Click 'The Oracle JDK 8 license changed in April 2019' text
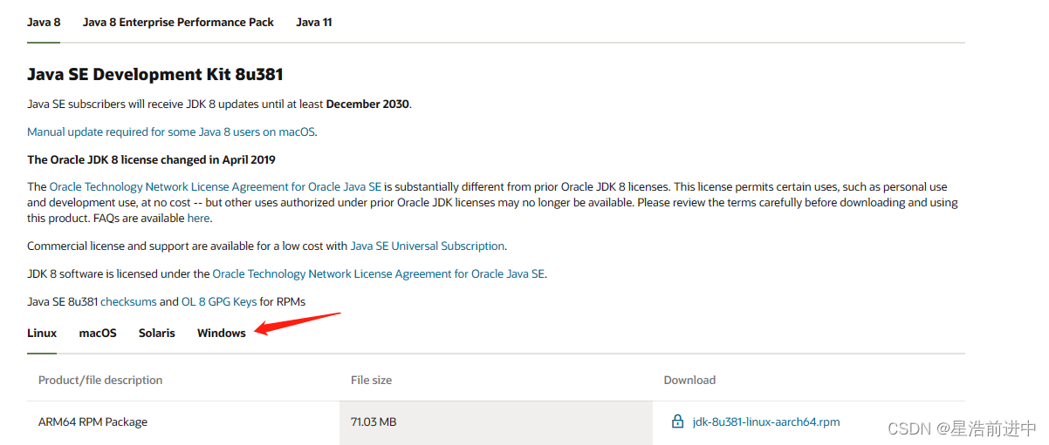This screenshot has height=445, width=1049. pos(151,159)
